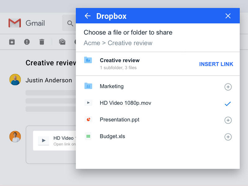Add the Marketing folder with plus icon
The image size is (248, 186).
click(228, 87)
